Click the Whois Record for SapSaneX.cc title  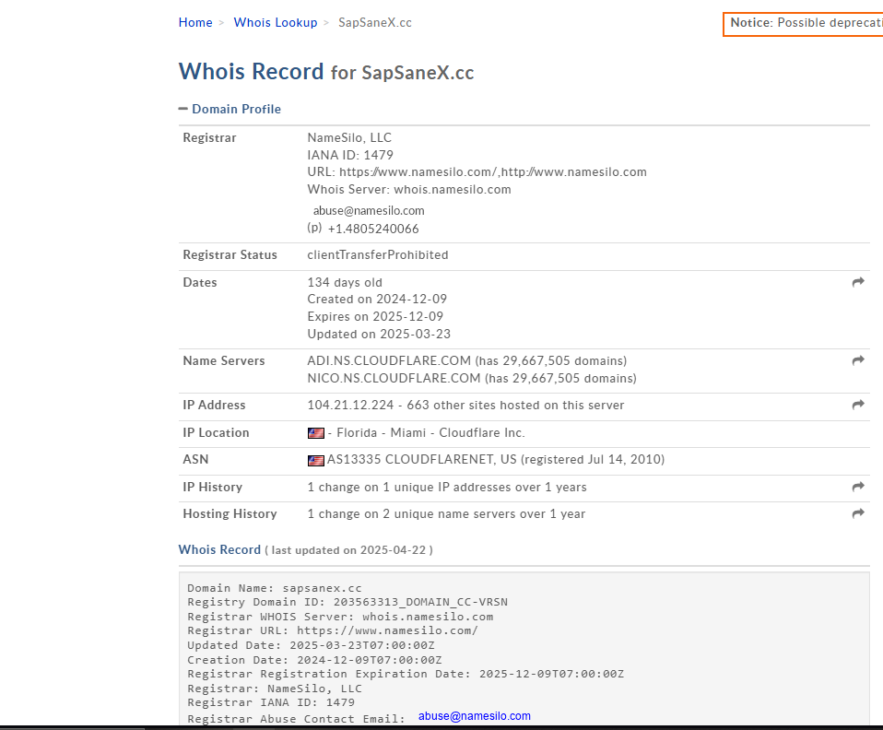point(326,72)
